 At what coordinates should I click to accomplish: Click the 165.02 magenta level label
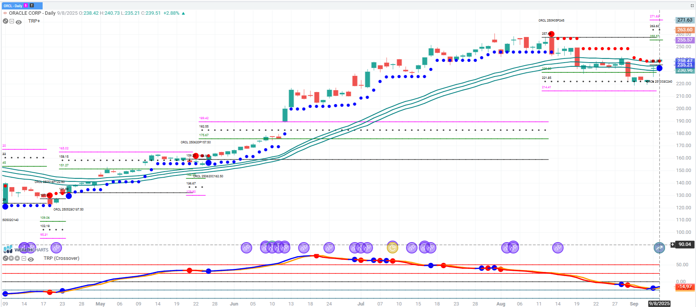point(64,148)
